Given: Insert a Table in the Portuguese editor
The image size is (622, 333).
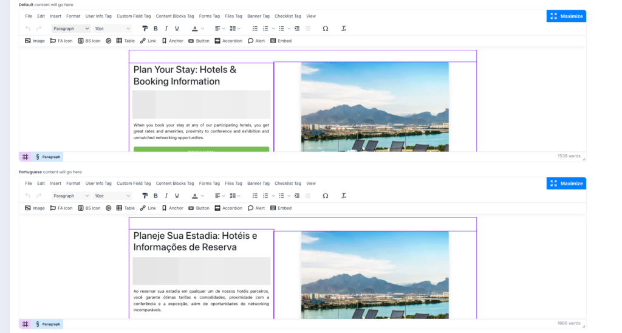Looking at the screenshot, I should pyautogui.click(x=126, y=208).
